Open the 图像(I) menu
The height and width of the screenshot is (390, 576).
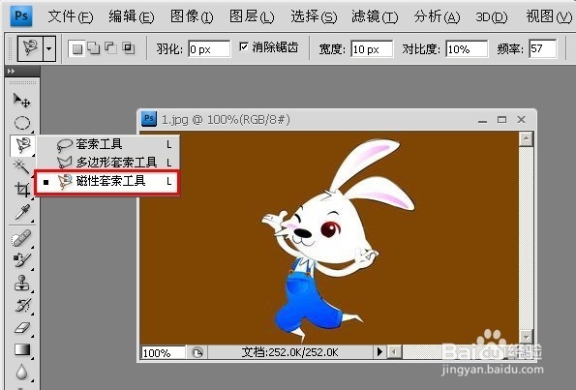(192, 16)
